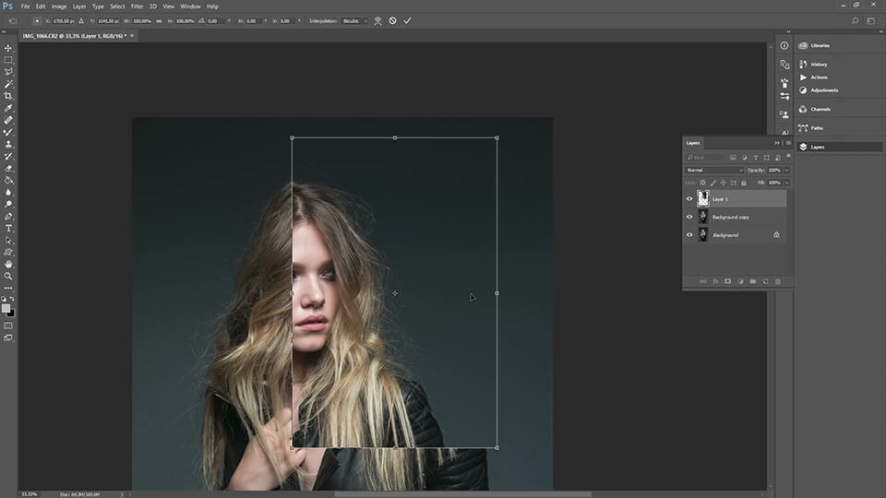The image size is (886, 498).
Task: Hide the Background layer
Action: (x=689, y=235)
